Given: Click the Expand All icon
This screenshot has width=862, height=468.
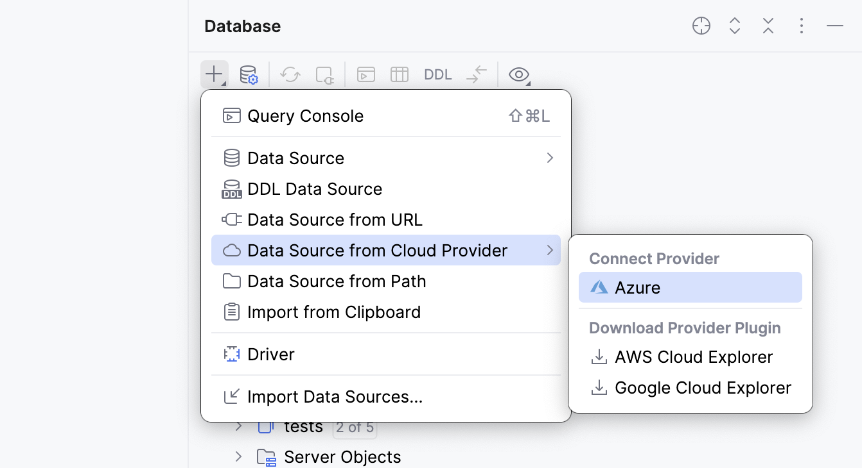Looking at the screenshot, I should [735, 26].
